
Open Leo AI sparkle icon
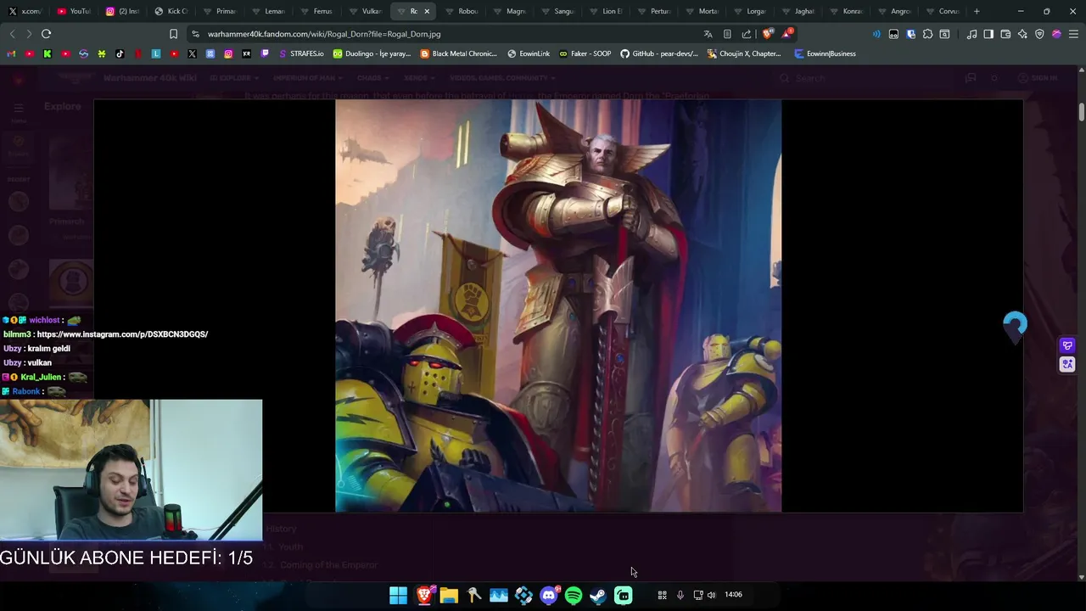pos(1022,34)
